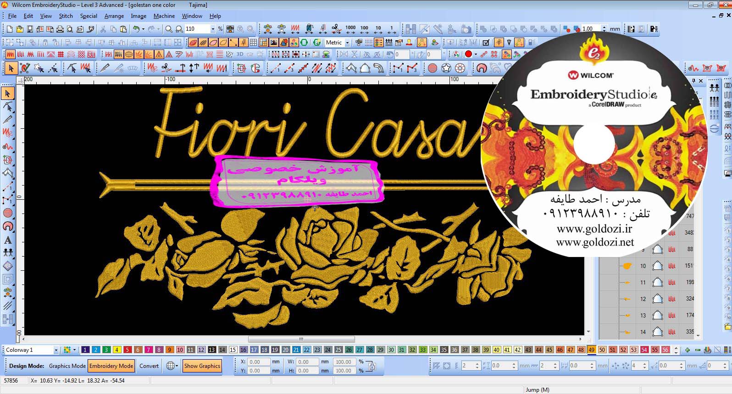This screenshot has height=394, width=732.
Task: Print the design with the printer icon
Action: pyautogui.click(x=60, y=29)
